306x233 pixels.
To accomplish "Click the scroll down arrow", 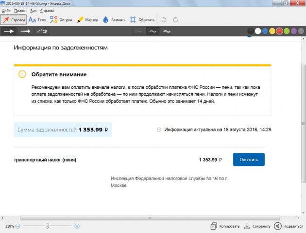I will pyautogui.click(x=303, y=213).
